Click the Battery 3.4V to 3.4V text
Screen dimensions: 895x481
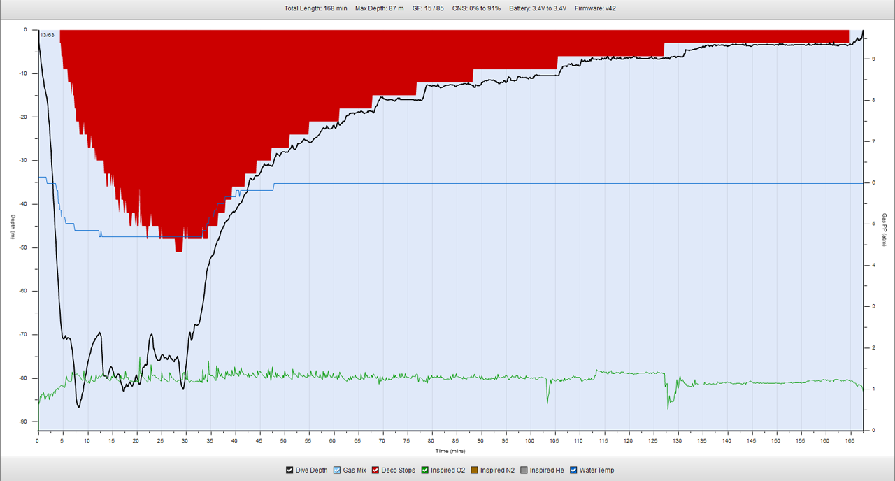click(x=537, y=9)
